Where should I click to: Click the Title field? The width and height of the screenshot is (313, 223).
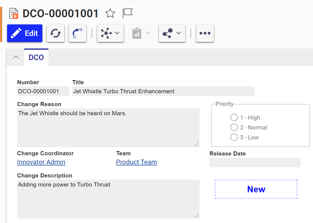(163, 91)
